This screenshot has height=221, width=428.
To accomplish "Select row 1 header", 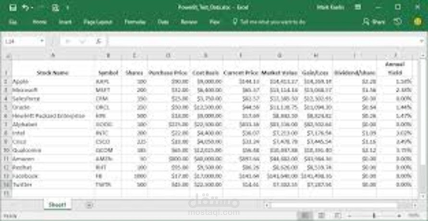I will pyautogui.click(x=7, y=68).
